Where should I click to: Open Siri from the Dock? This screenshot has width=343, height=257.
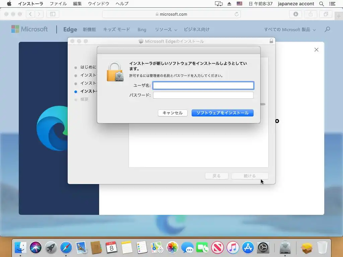click(x=36, y=248)
